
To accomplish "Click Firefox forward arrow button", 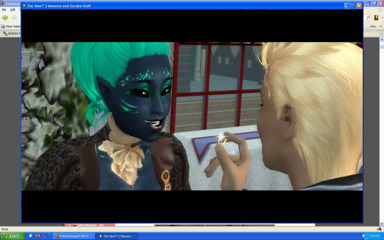I will tap(14, 18).
